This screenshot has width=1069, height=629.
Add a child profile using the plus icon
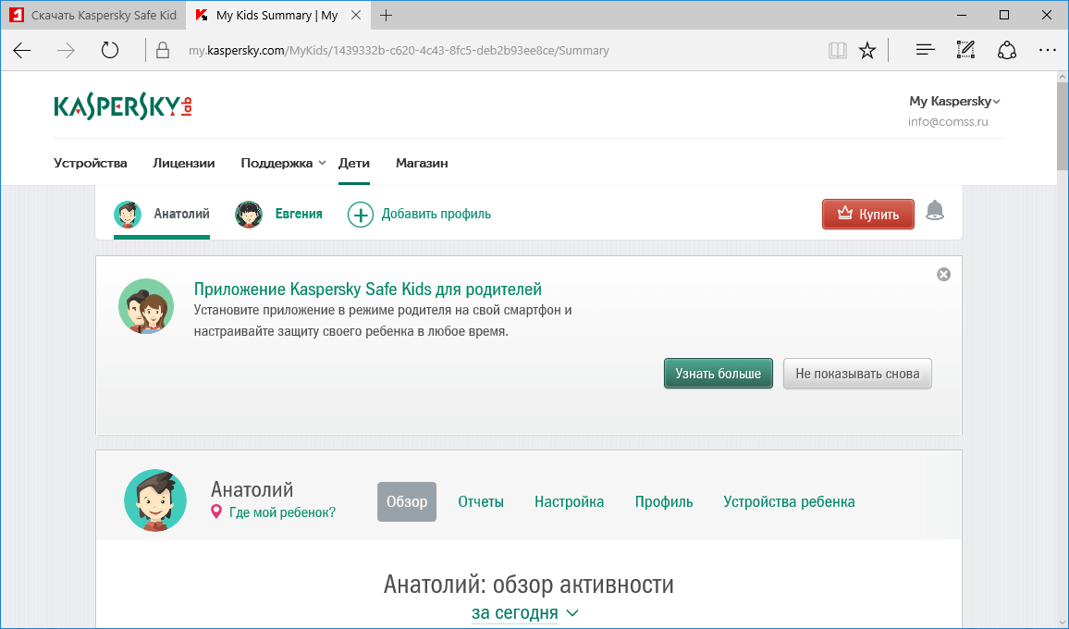(x=360, y=214)
